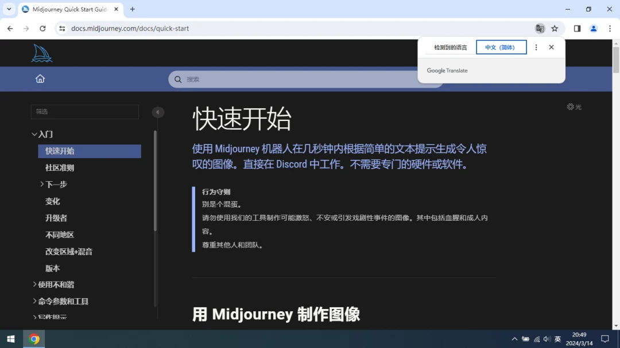
Task: Select 快速开始 in sidebar
Action: tap(90, 151)
